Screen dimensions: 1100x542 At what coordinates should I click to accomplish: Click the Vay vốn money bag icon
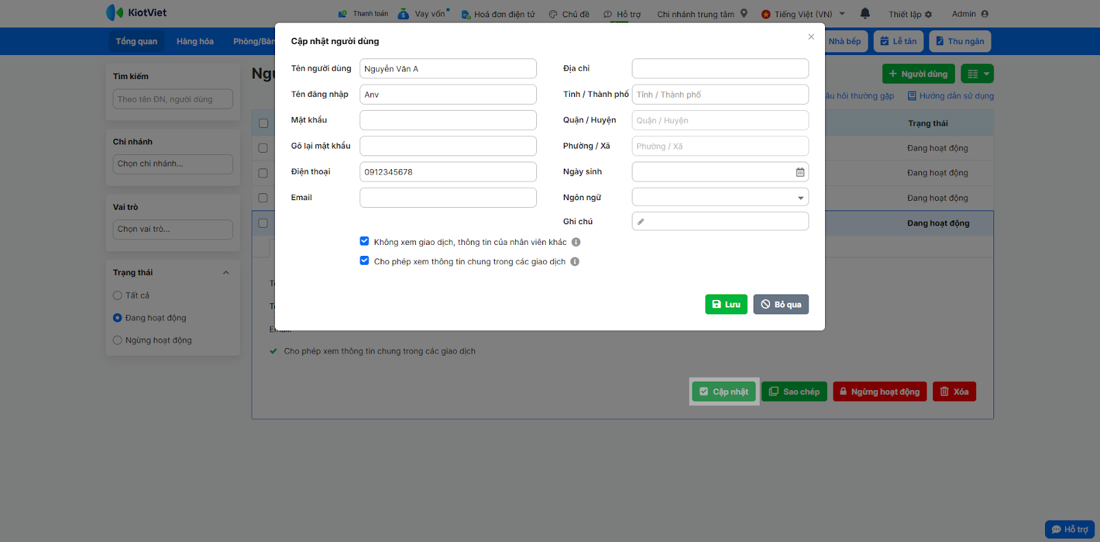click(x=404, y=14)
